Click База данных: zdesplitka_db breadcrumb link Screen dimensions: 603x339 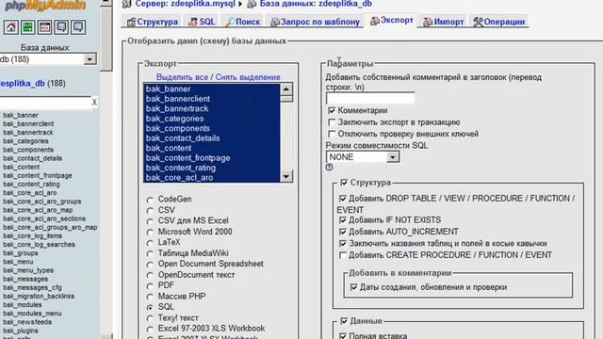(x=316, y=4)
